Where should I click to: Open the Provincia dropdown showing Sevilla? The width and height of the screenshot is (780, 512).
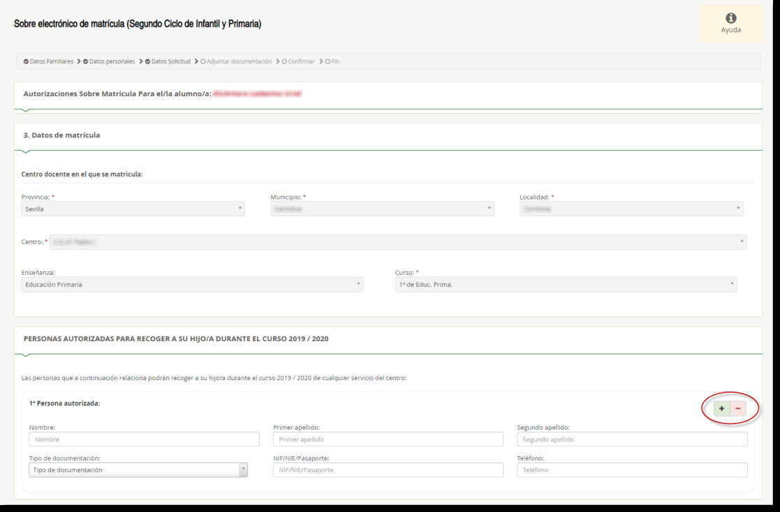133,209
